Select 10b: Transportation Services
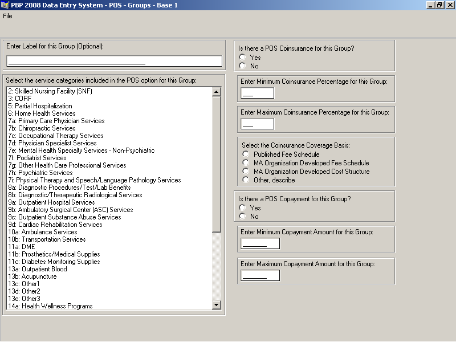 pos(109,239)
